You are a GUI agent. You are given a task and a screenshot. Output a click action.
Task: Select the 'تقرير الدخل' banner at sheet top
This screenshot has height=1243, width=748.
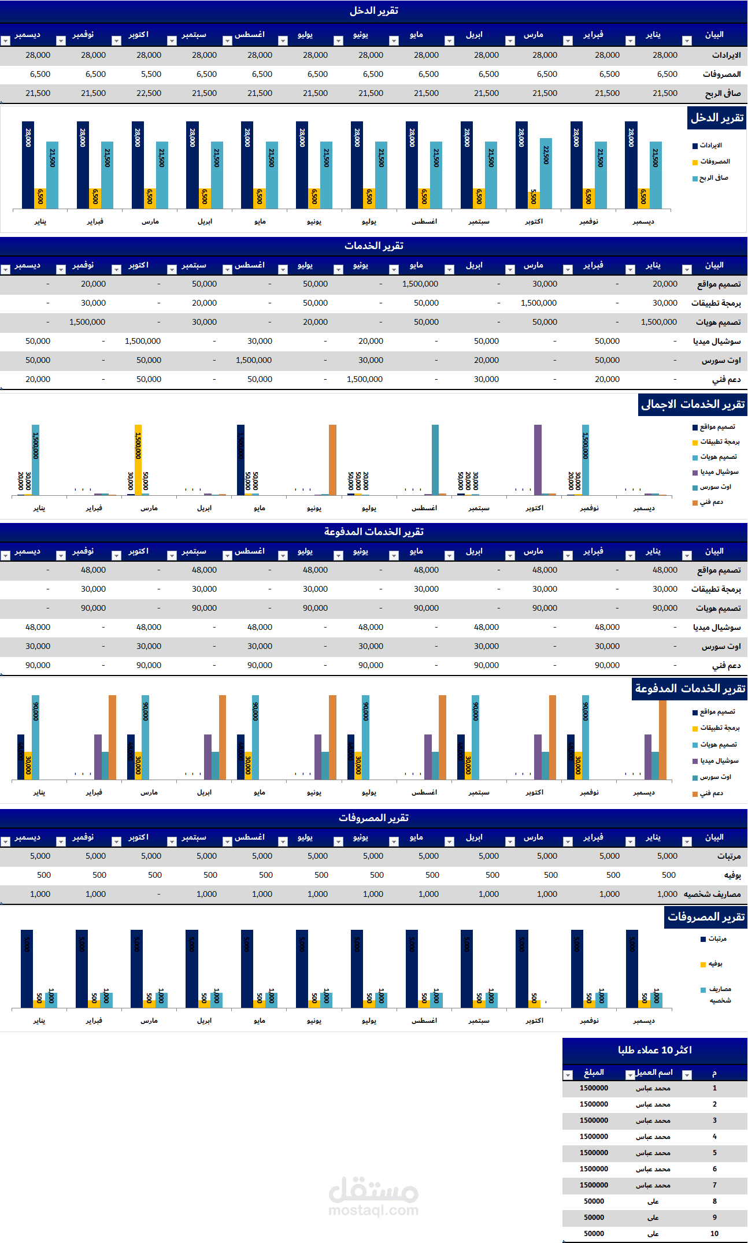pyautogui.click(x=373, y=11)
